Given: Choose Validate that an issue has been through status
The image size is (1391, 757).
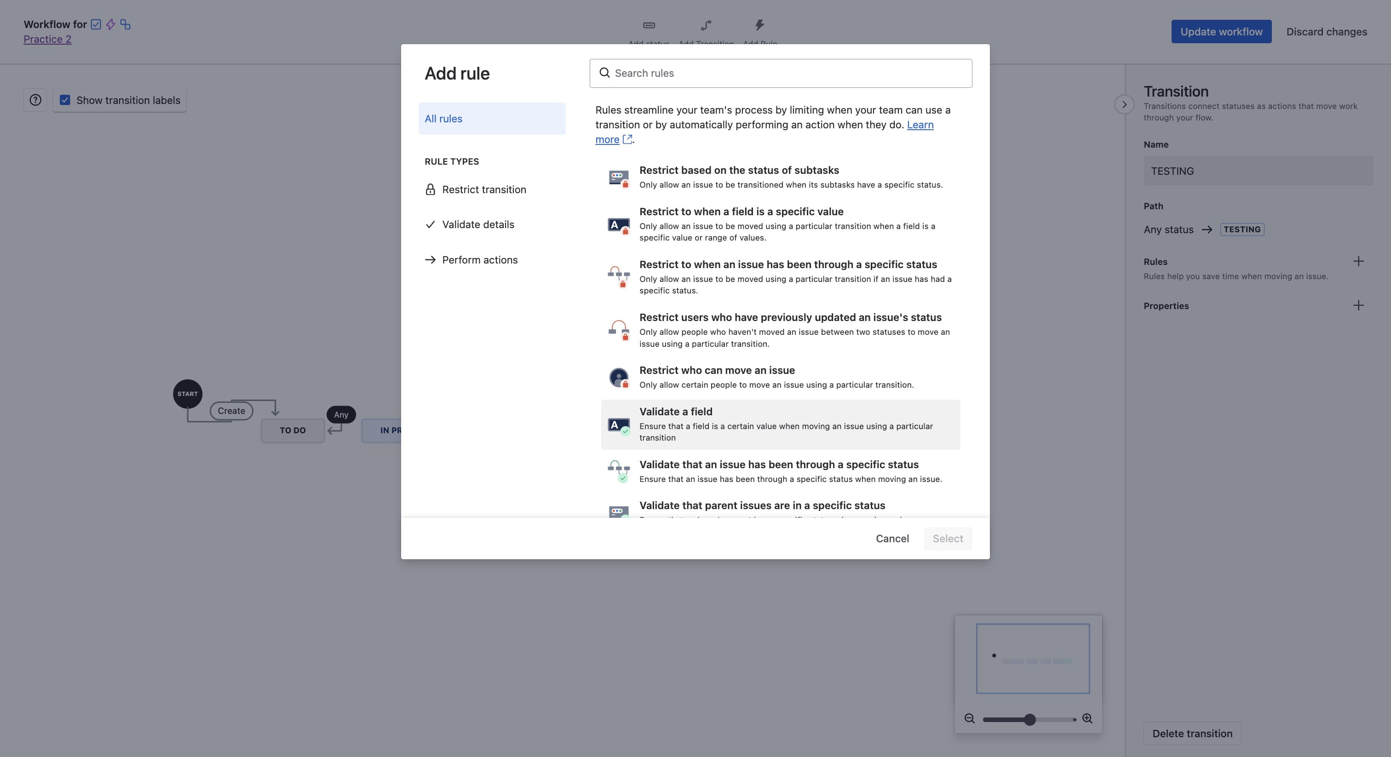Looking at the screenshot, I should [781, 471].
